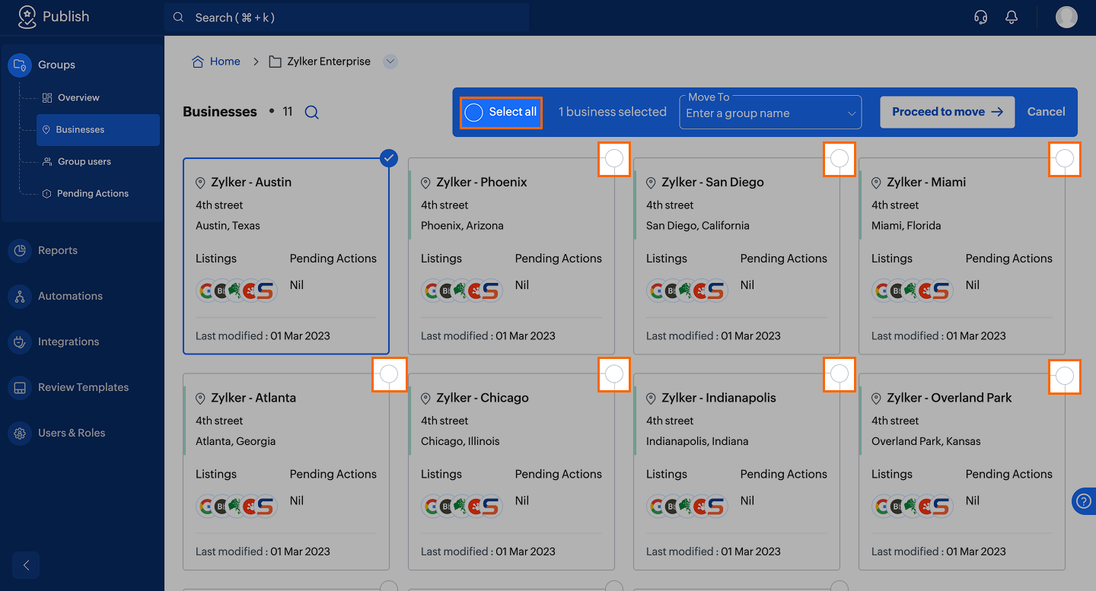
Task: Click the S listing icon on Zylker - Austin
Action: tap(265, 291)
